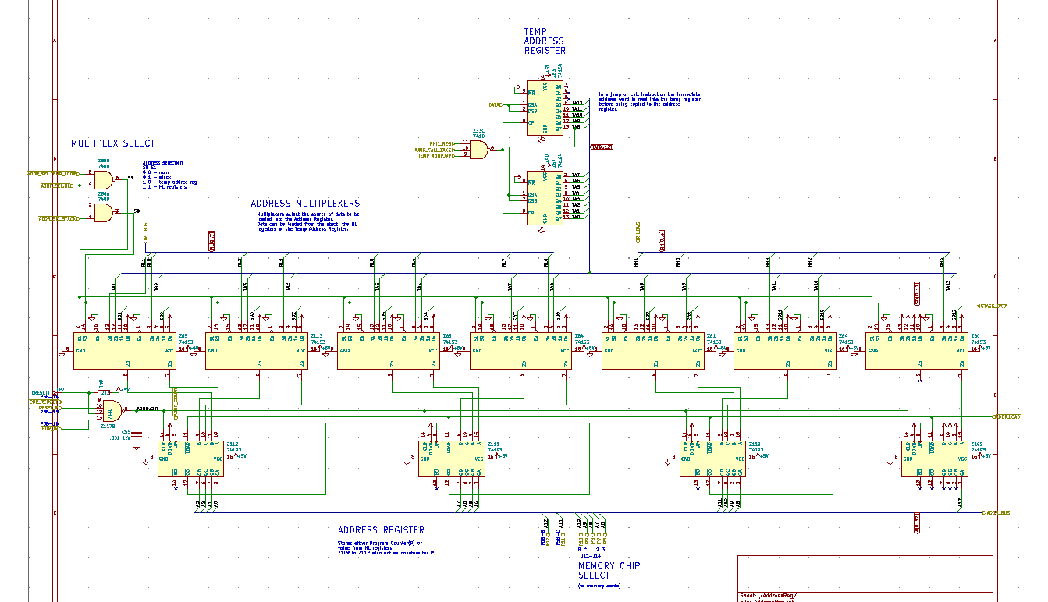Click the Program Counter description note
The image size is (1048, 602).
385,547
